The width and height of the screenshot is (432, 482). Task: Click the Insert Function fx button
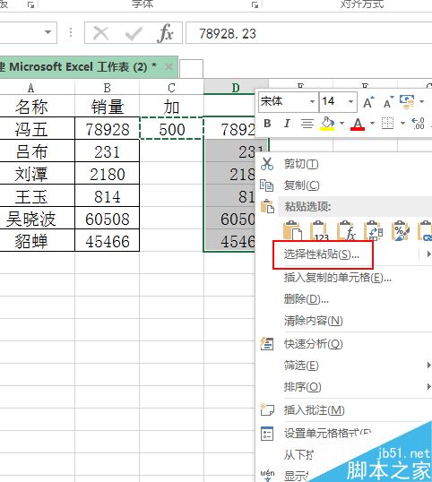pyautogui.click(x=166, y=32)
